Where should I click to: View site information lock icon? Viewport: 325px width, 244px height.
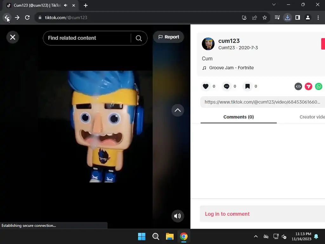click(40, 18)
